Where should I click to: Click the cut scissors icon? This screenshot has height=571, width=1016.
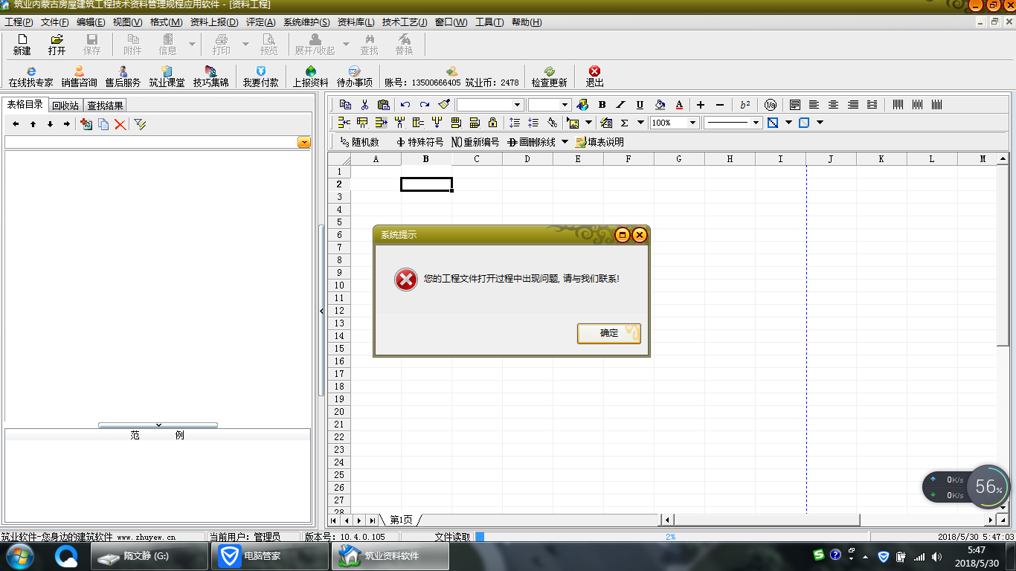click(x=364, y=105)
